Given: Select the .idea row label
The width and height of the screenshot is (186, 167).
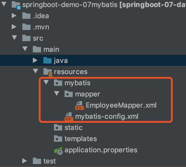Looking at the screenshot, I should (41, 16).
